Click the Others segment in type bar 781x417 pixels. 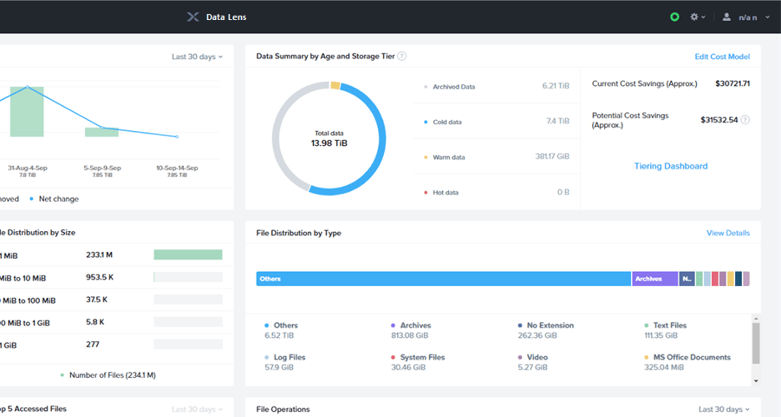pyautogui.click(x=443, y=279)
